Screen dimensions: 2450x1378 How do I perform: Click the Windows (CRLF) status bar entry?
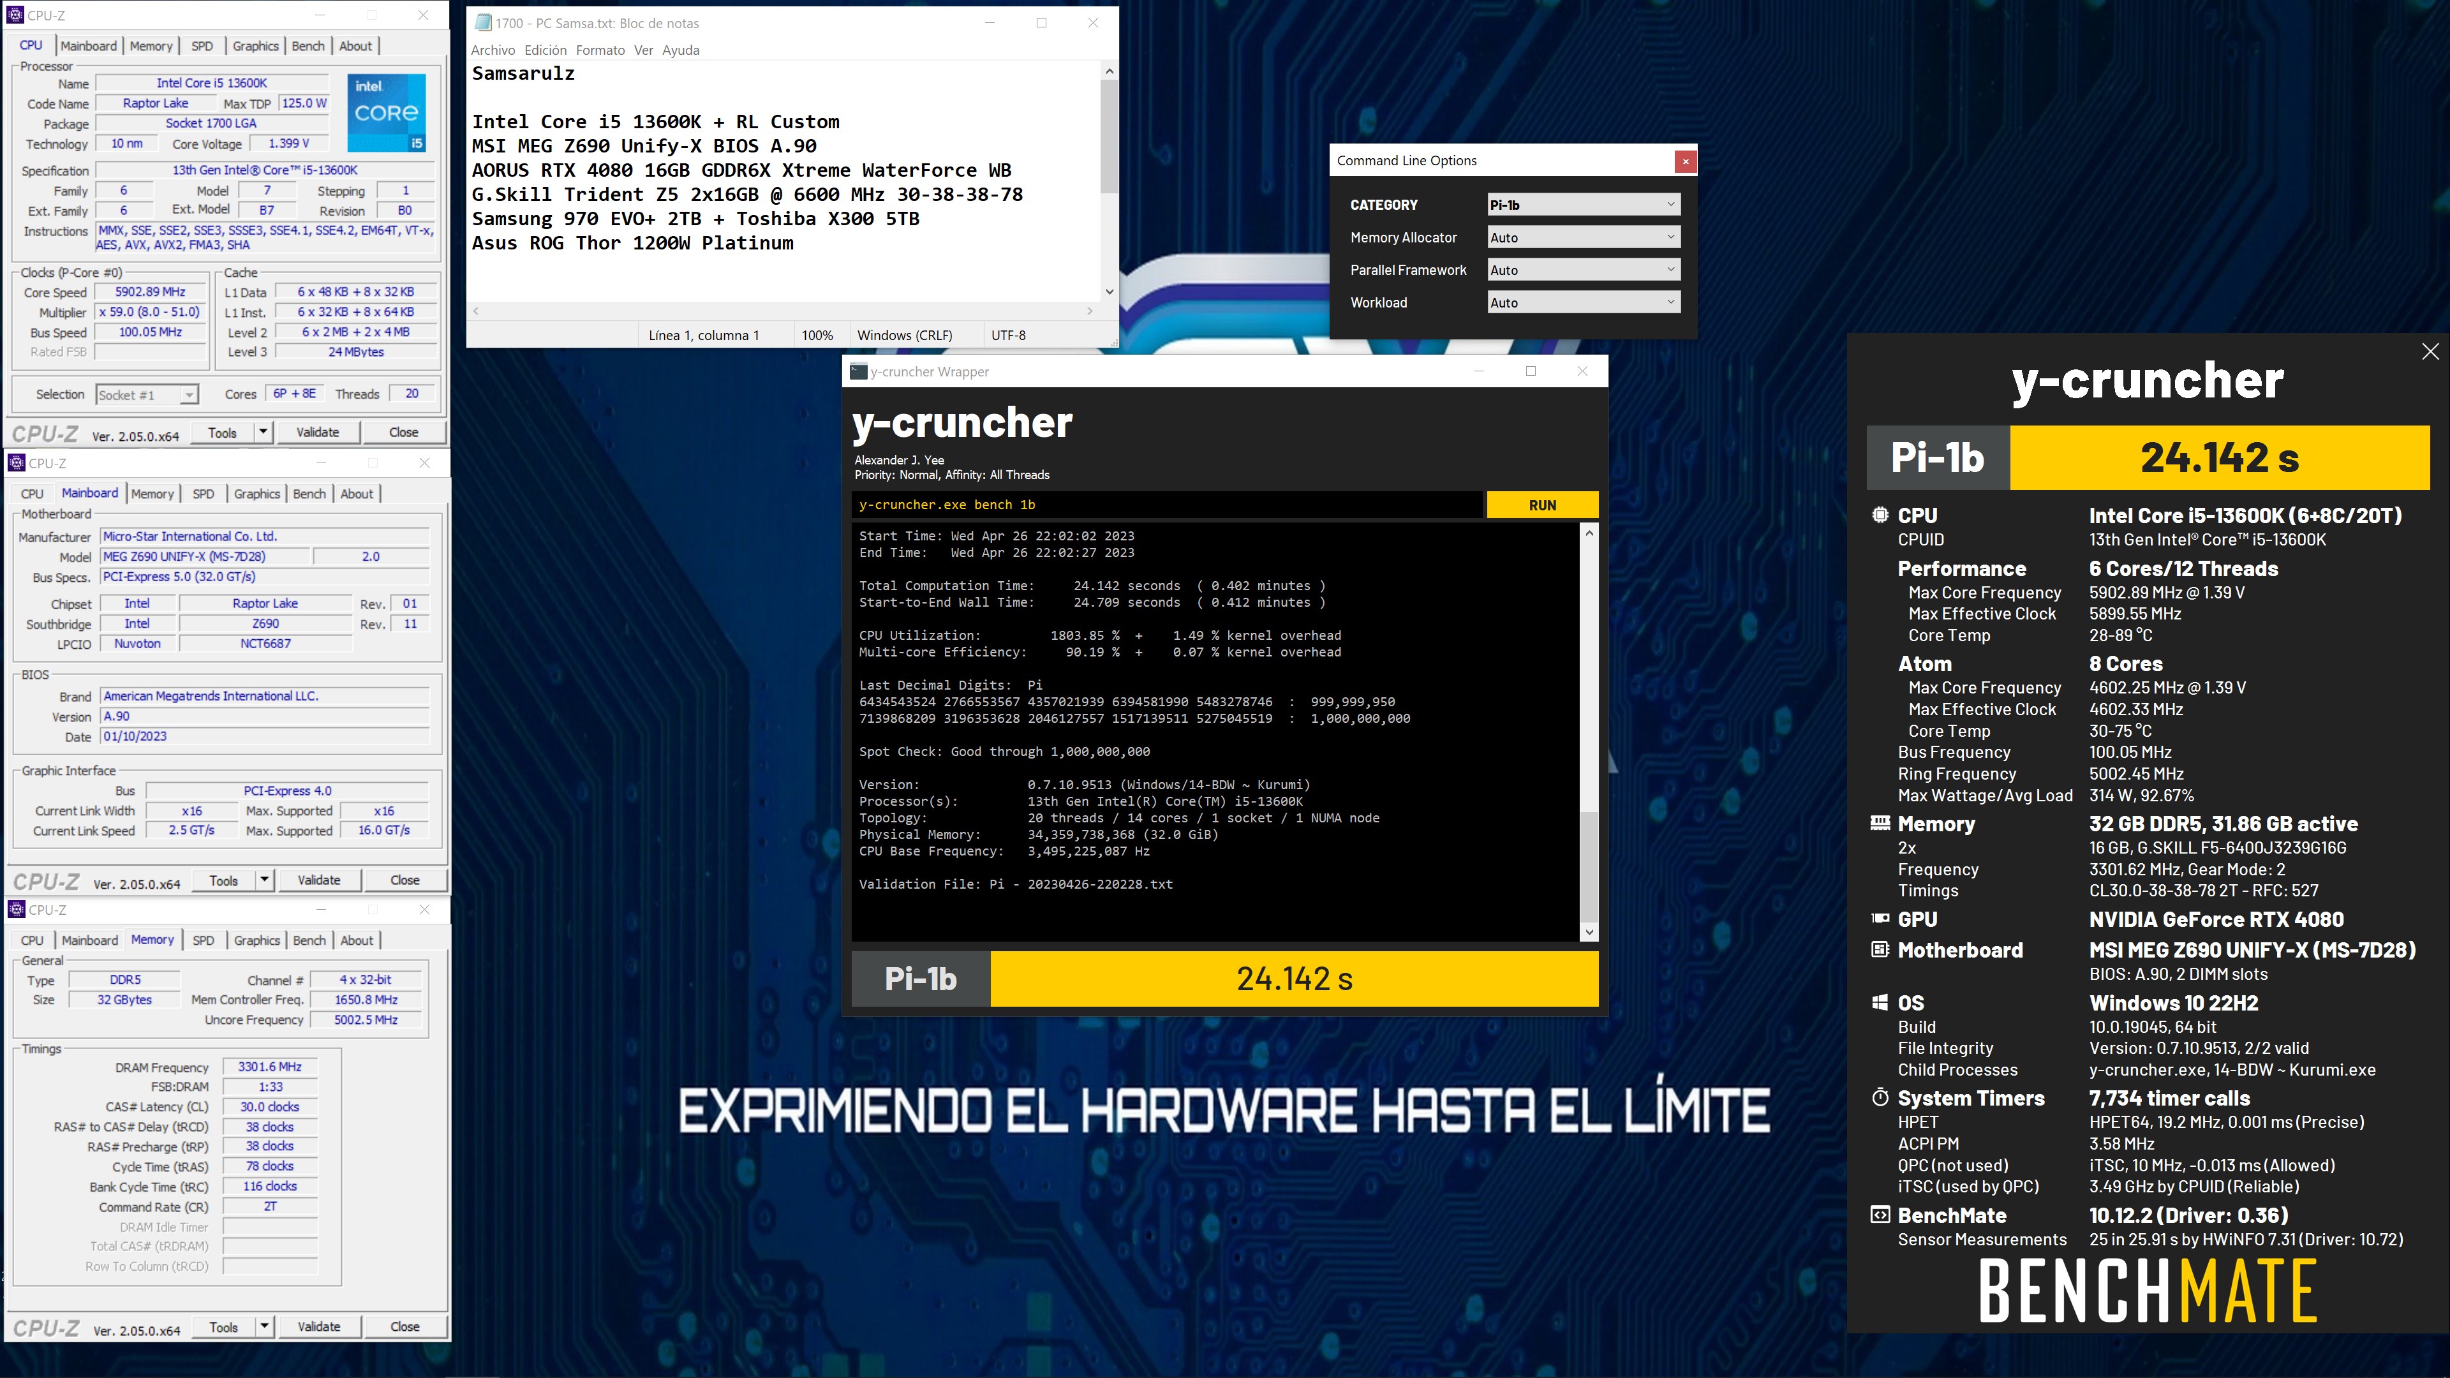point(905,336)
